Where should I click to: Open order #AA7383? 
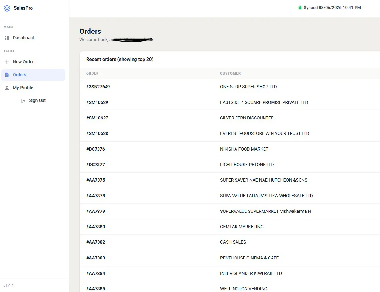tap(96, 258)
